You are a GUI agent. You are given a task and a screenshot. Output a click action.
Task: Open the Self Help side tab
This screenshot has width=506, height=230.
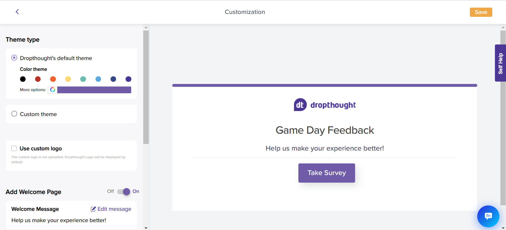[x=500, y=63]
